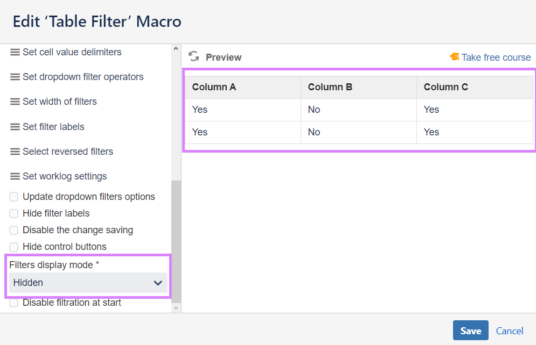Click hamburger icon beside Set cell value delimiters
The height and width of the screenshot is (345, 536).
(15, 52)
